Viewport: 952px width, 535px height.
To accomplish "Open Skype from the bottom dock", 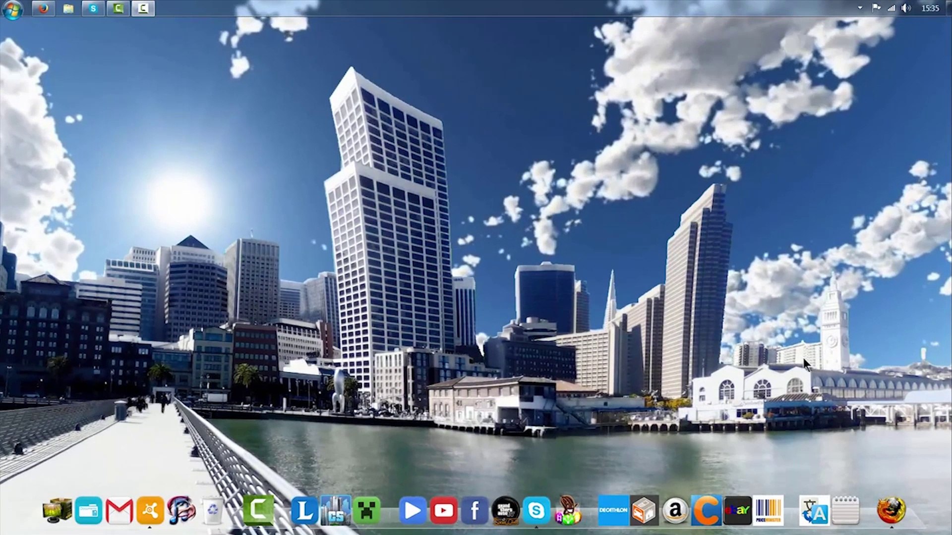I will coord(536,510).
